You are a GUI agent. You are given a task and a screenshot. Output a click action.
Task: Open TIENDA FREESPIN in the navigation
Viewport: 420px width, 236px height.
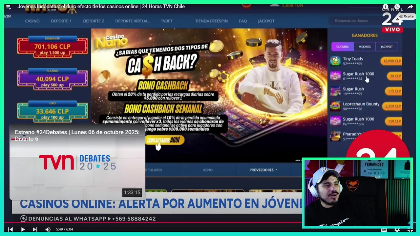(x=211, y=21)
